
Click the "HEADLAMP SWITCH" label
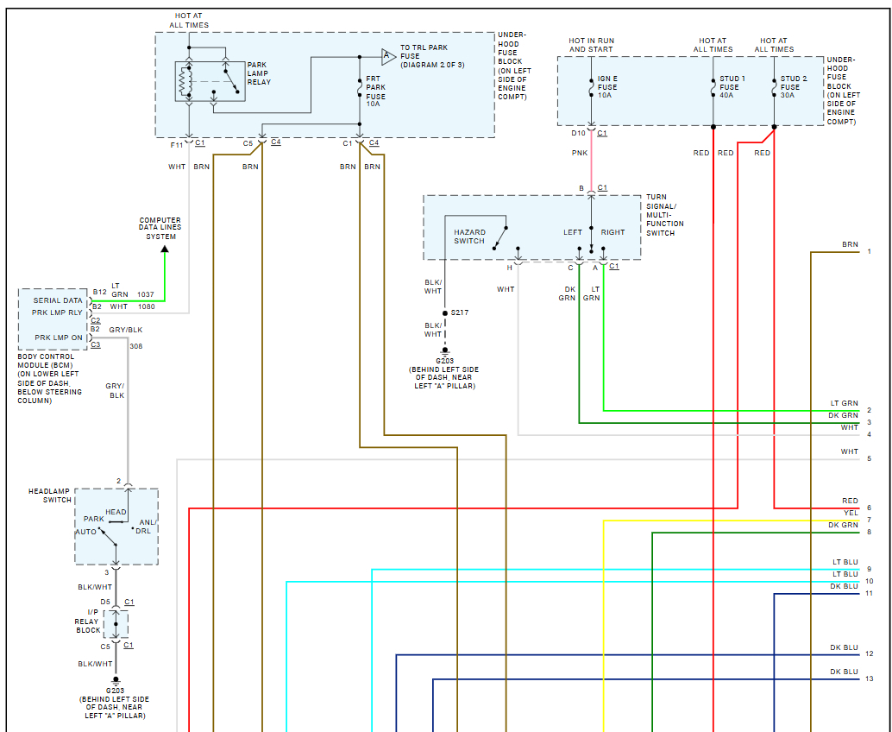click(49, 495)
